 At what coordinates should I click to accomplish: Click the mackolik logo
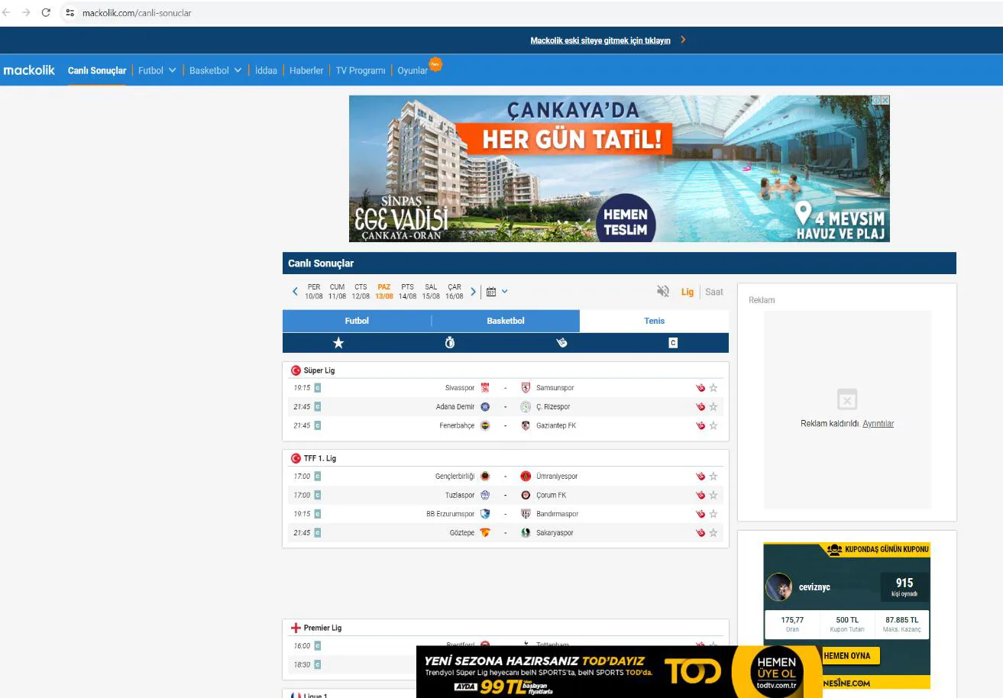[29, 70]
